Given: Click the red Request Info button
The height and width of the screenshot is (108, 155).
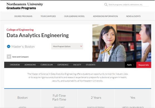Looking at the screenshot, I should (x=144, y=65).
